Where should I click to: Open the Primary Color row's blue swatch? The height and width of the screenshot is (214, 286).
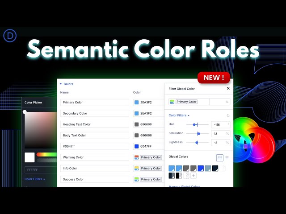tap(136, 103)
